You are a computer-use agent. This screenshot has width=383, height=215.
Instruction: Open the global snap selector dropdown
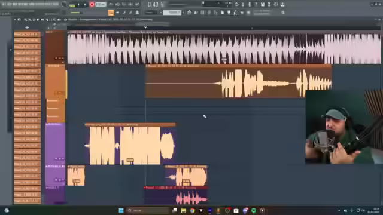click(151, 13)
